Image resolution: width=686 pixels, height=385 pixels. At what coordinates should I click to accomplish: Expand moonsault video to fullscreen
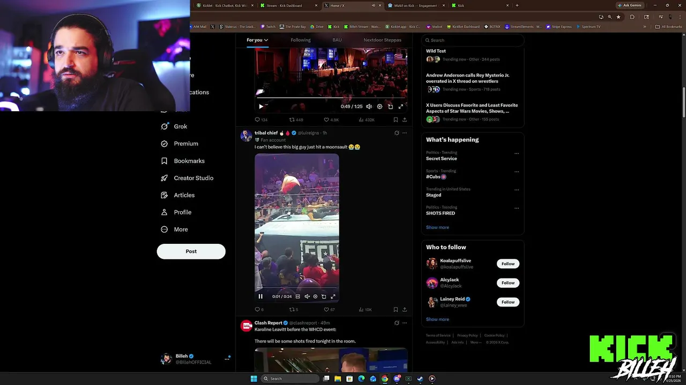[x=333, y=296]
